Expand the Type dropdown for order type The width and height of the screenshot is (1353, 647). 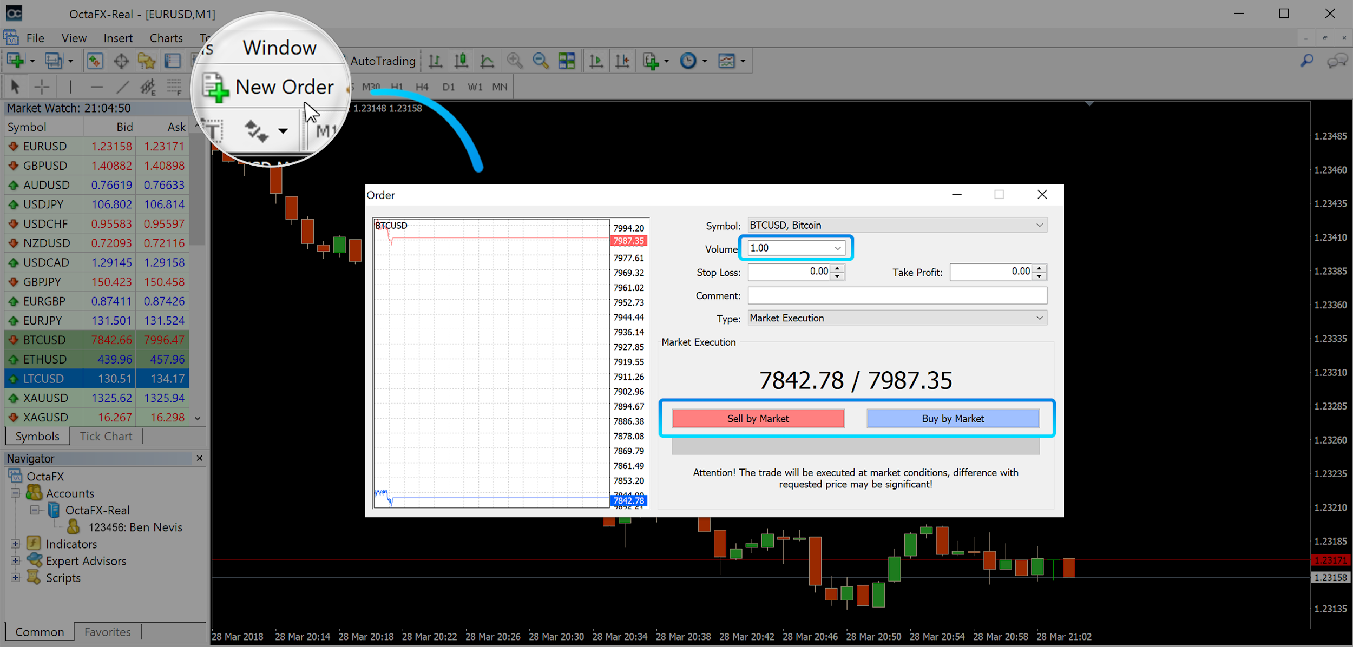1039,318
